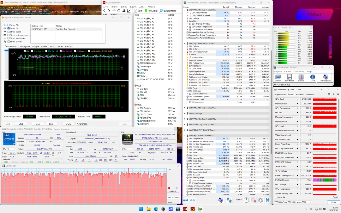Image resolution: width=341 pixels, height=213 pixels.
Task: Open the CPU #0 selector dropdown
Action: (13, 149)
